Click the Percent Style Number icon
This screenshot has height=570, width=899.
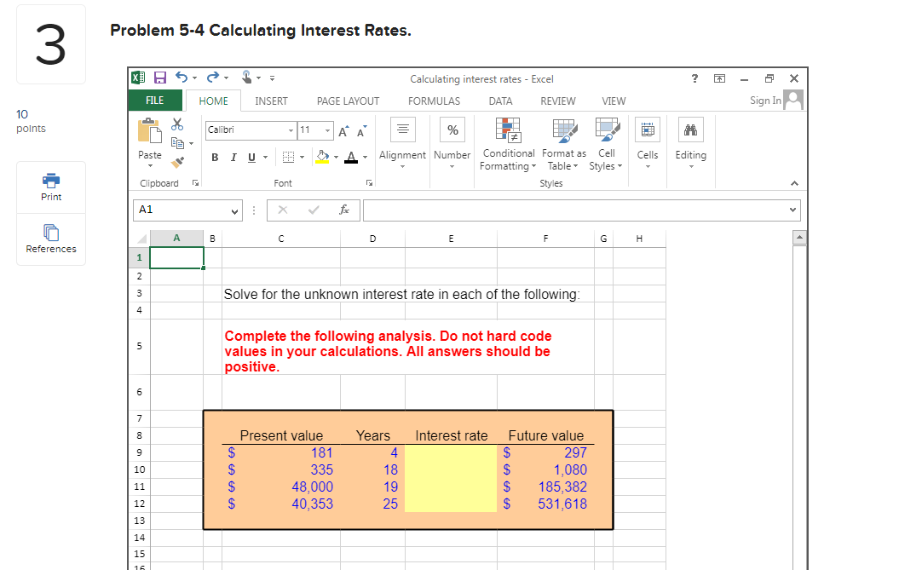(x=452, y=130)
